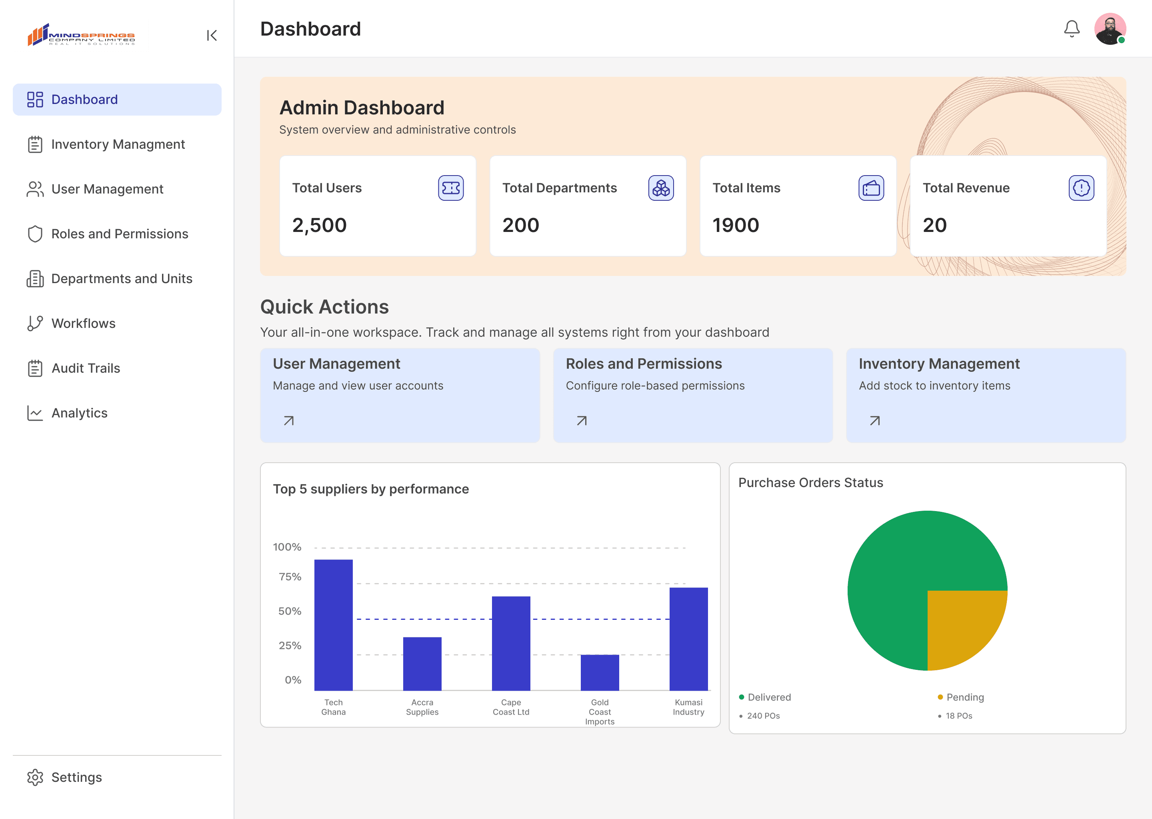Go to Analytics in the sidebar
The width and height of the screenshot is (1152, 819).
[117, 413]
